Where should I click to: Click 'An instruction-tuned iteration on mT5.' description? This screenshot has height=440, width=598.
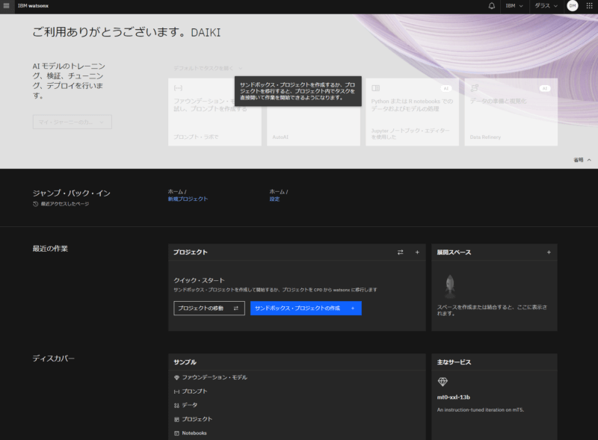[481, 410]
